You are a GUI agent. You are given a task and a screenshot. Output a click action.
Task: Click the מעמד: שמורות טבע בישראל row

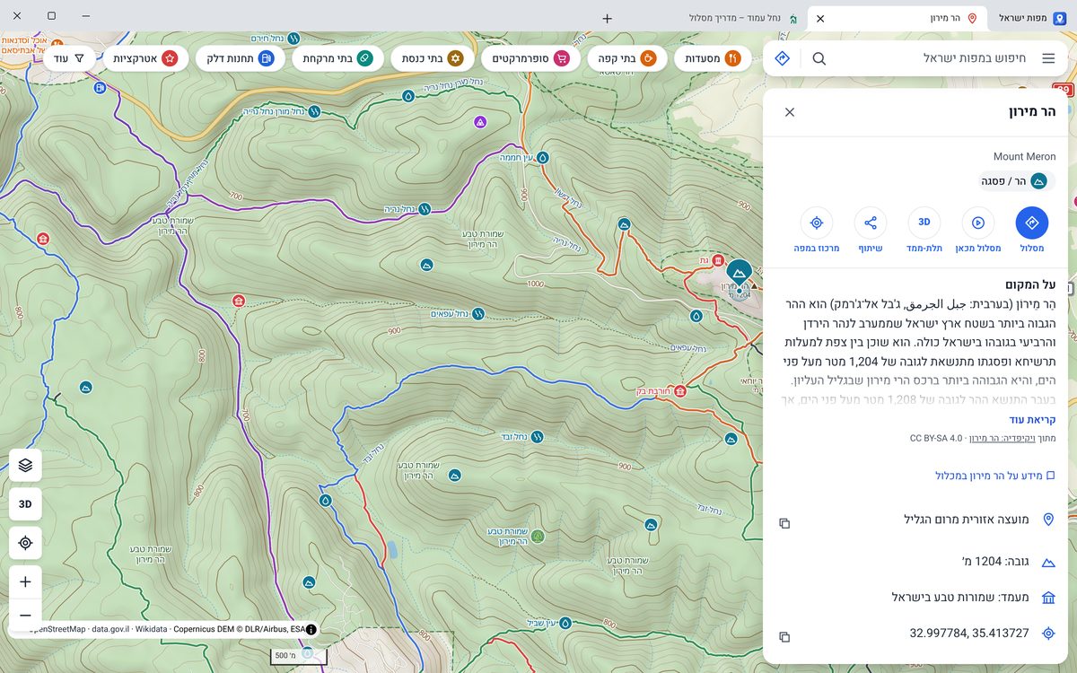915,598
